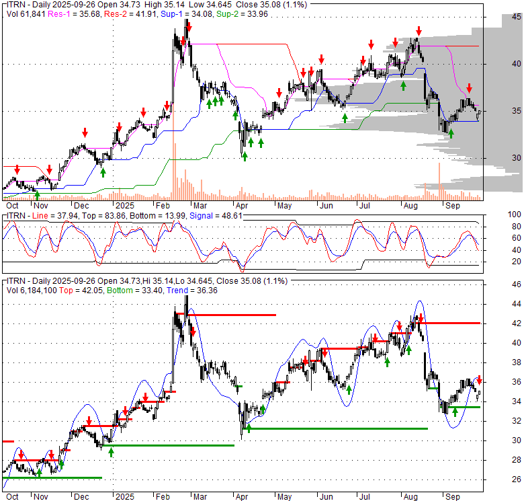524x501 pixels.
Task: Click the 100 label on oscillator axis
Action: click(x=514, y=215)
